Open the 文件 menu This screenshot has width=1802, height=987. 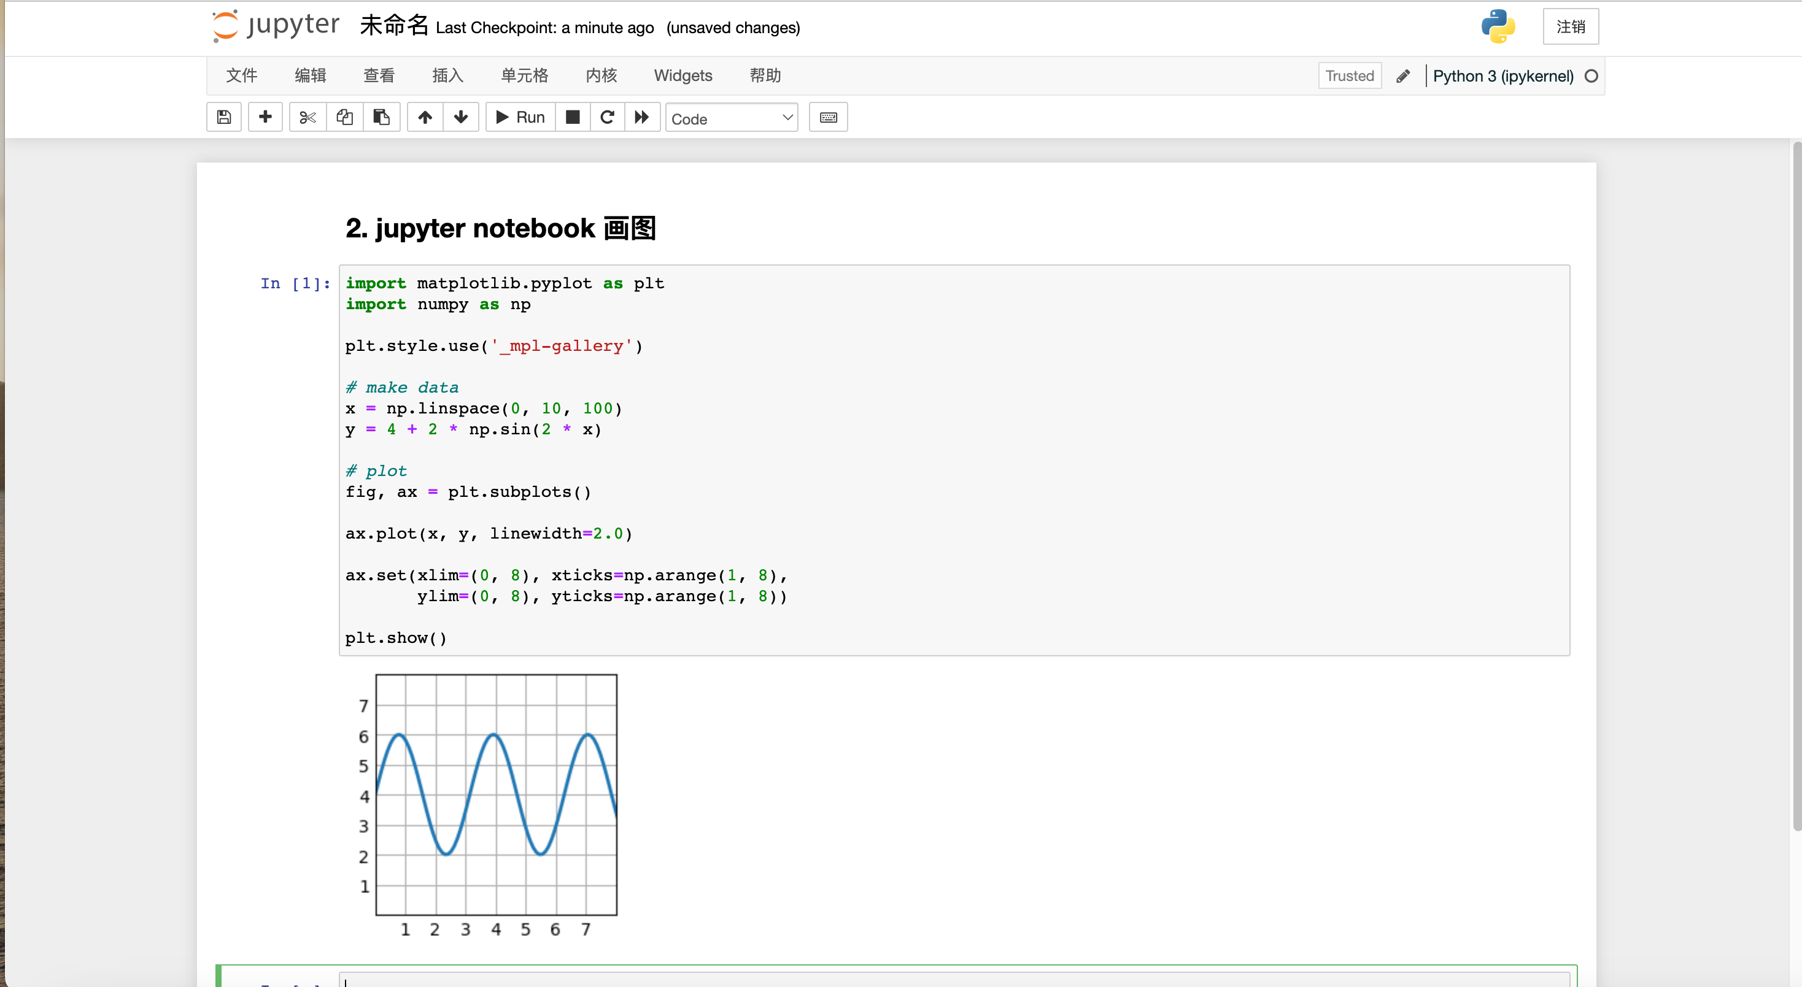[242, 75]
